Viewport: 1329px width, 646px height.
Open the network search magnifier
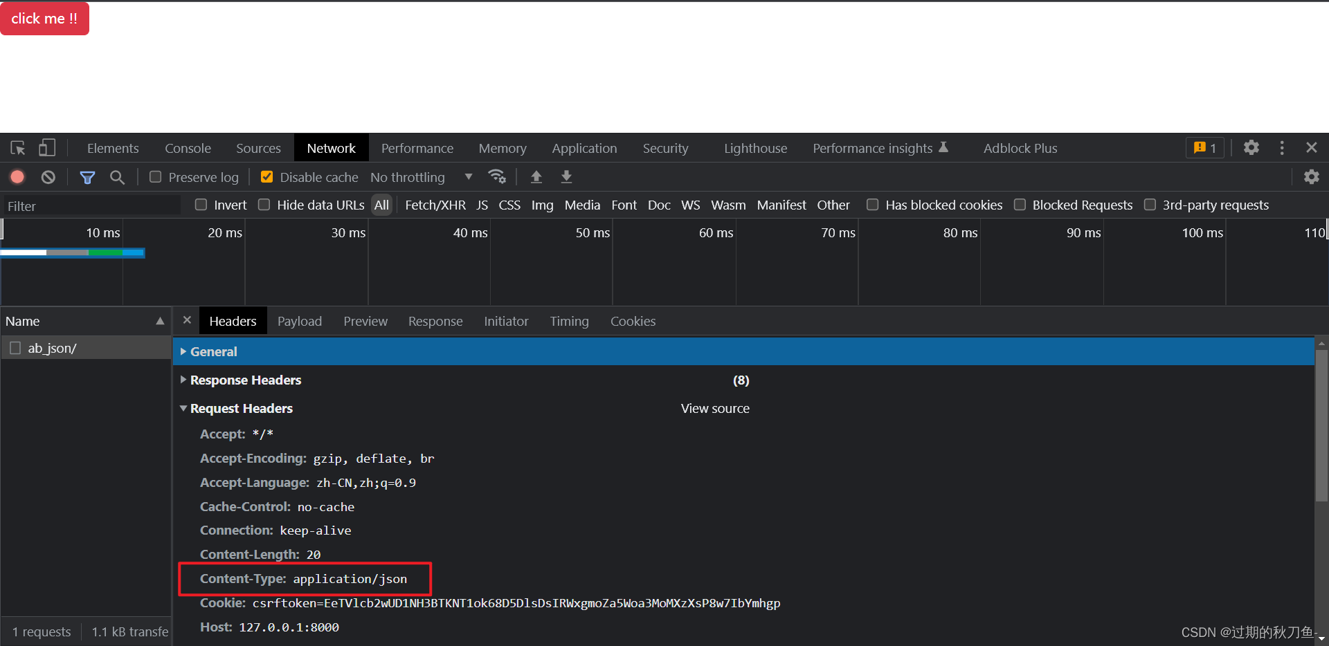(x=118, y=178)
